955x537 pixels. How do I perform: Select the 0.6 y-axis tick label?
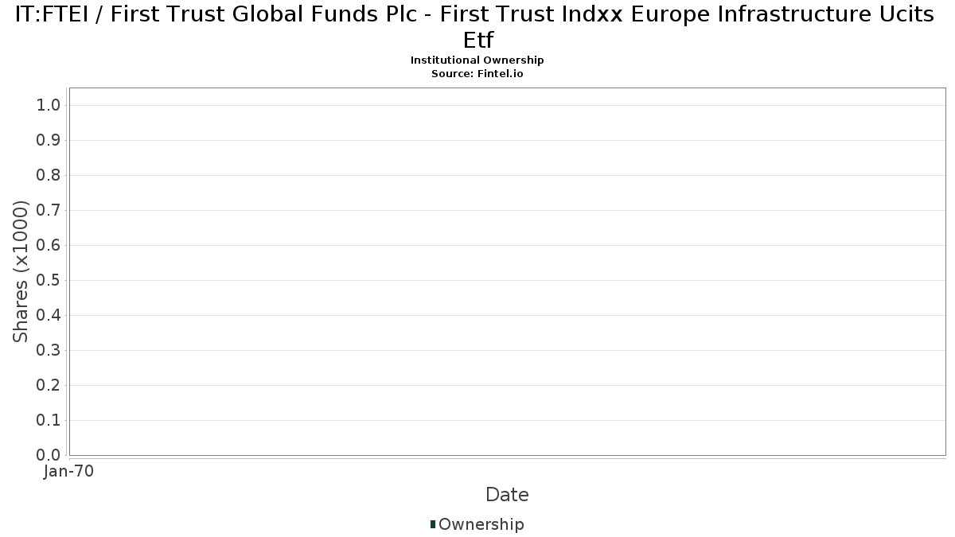click(49, 246)
